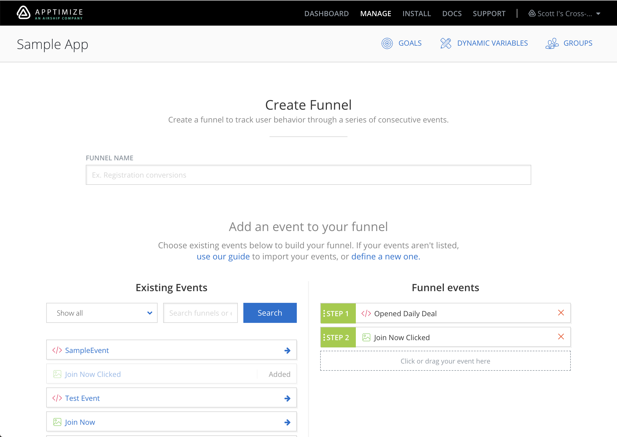Click the STEP 2 green label

tap(338, 337)
